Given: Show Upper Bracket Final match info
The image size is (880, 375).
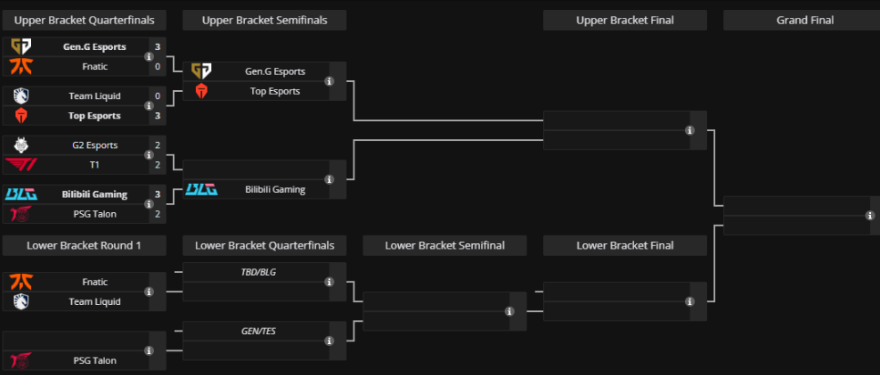Looking at the screenshot, I should click(690, 130).
